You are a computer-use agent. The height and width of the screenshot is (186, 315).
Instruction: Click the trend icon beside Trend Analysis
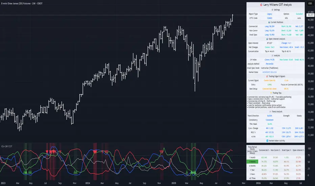pyautogui.click(x=270, y=112)
